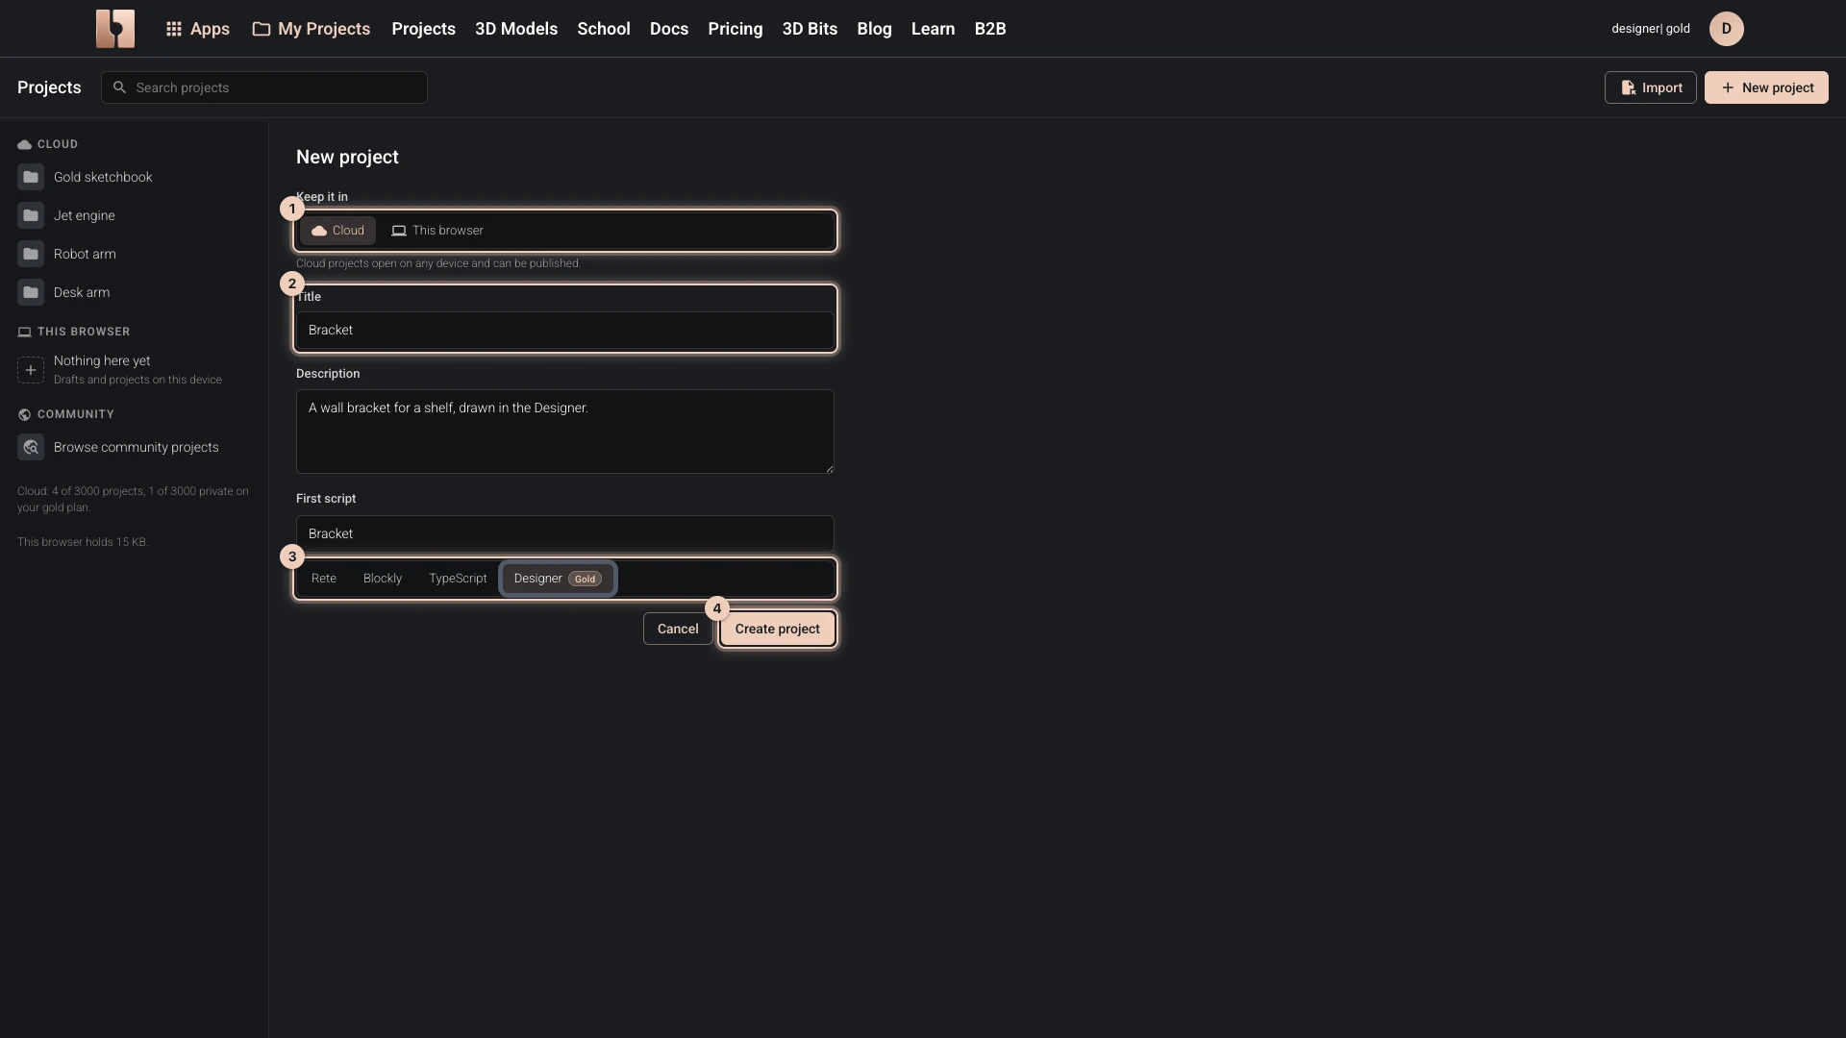Open the Apps grid icon
1846x1038 pixels.
pyautogui.click(x=174, y=29)
